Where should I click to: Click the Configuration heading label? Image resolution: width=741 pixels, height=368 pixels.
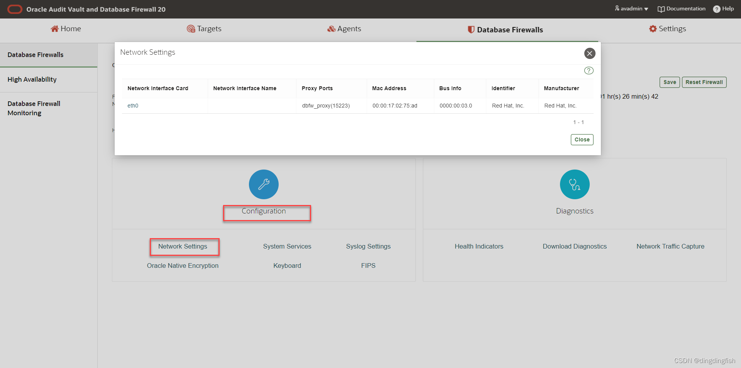pyautogui.click(x=264, y=211)
